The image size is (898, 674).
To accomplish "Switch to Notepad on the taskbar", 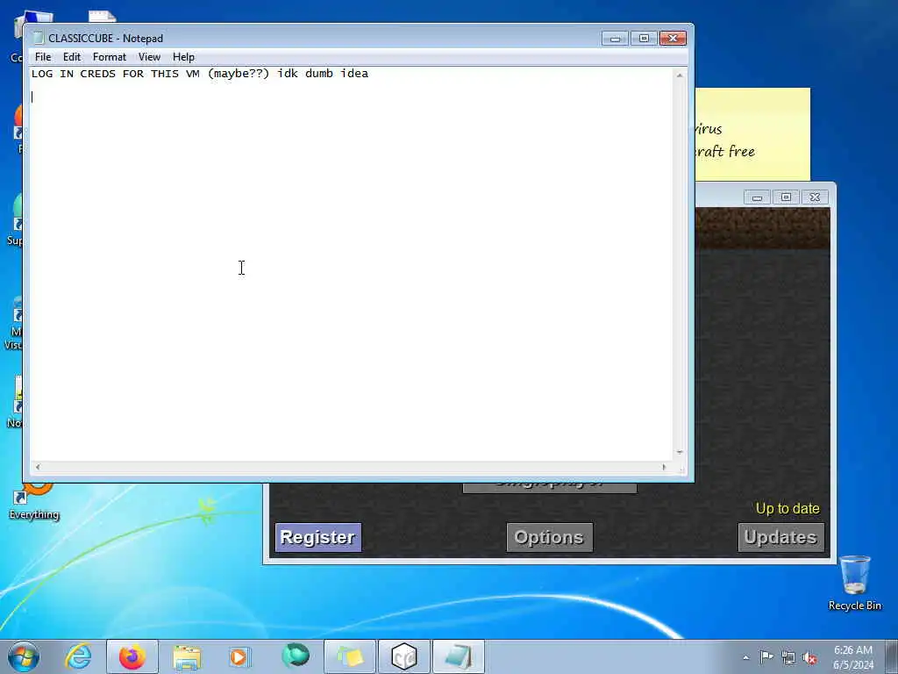I will click(458, 656).
